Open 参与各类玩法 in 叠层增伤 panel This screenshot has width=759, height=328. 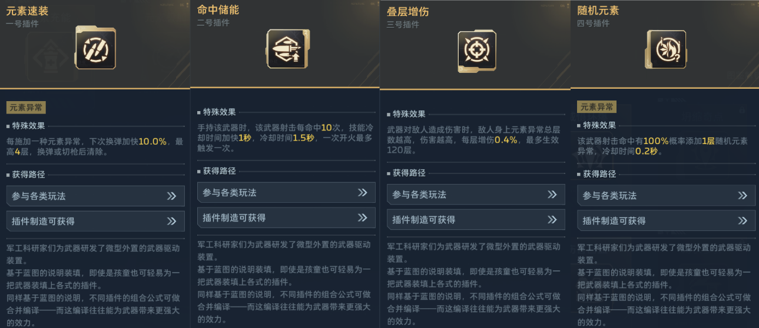pos(476,194)
